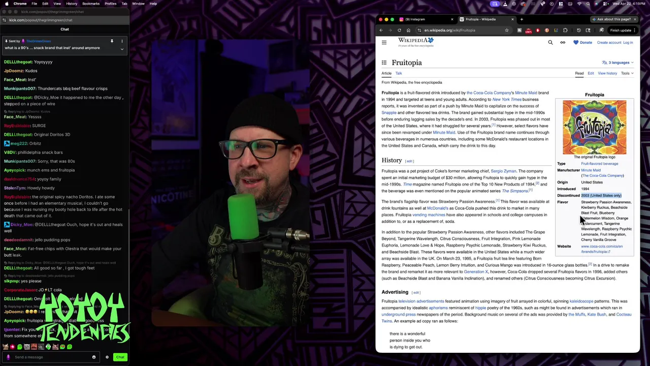
Task: Click the en.wikipedia.org address bar
Action: click(462, 30)
